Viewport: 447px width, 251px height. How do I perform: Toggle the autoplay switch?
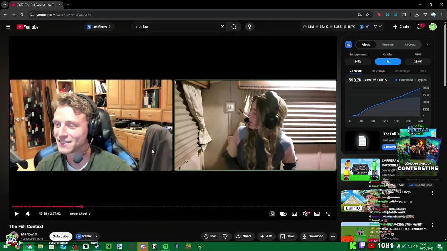(283, 214)
